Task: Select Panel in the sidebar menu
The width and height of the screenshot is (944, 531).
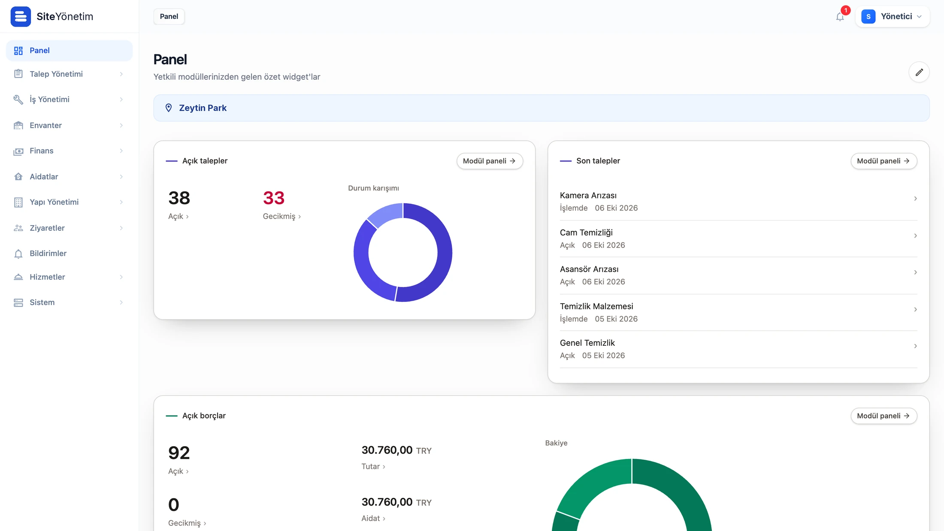Action: click(69, 51)
